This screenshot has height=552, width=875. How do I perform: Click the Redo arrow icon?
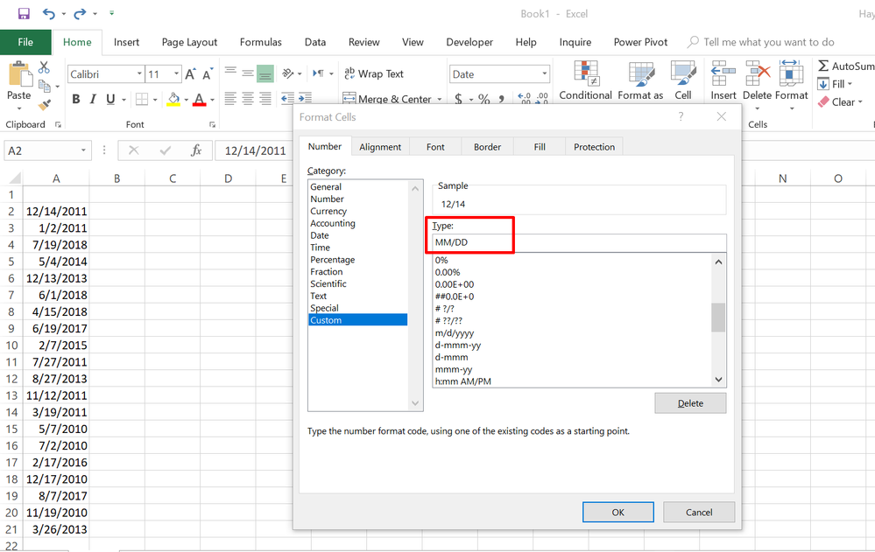[x=80, y=13]
